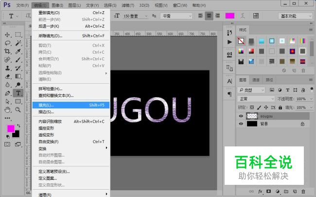316x197 pixels.
Task: Open the 填充 100% dropdown in Layers panel
Action: [311, 107]
